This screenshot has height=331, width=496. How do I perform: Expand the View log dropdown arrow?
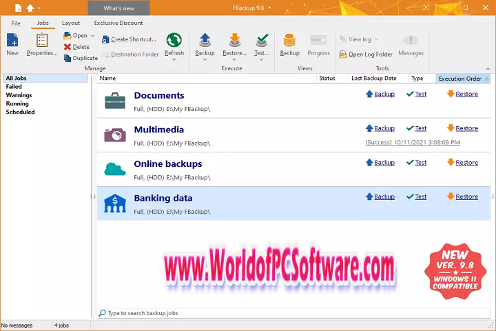[376, 39]
